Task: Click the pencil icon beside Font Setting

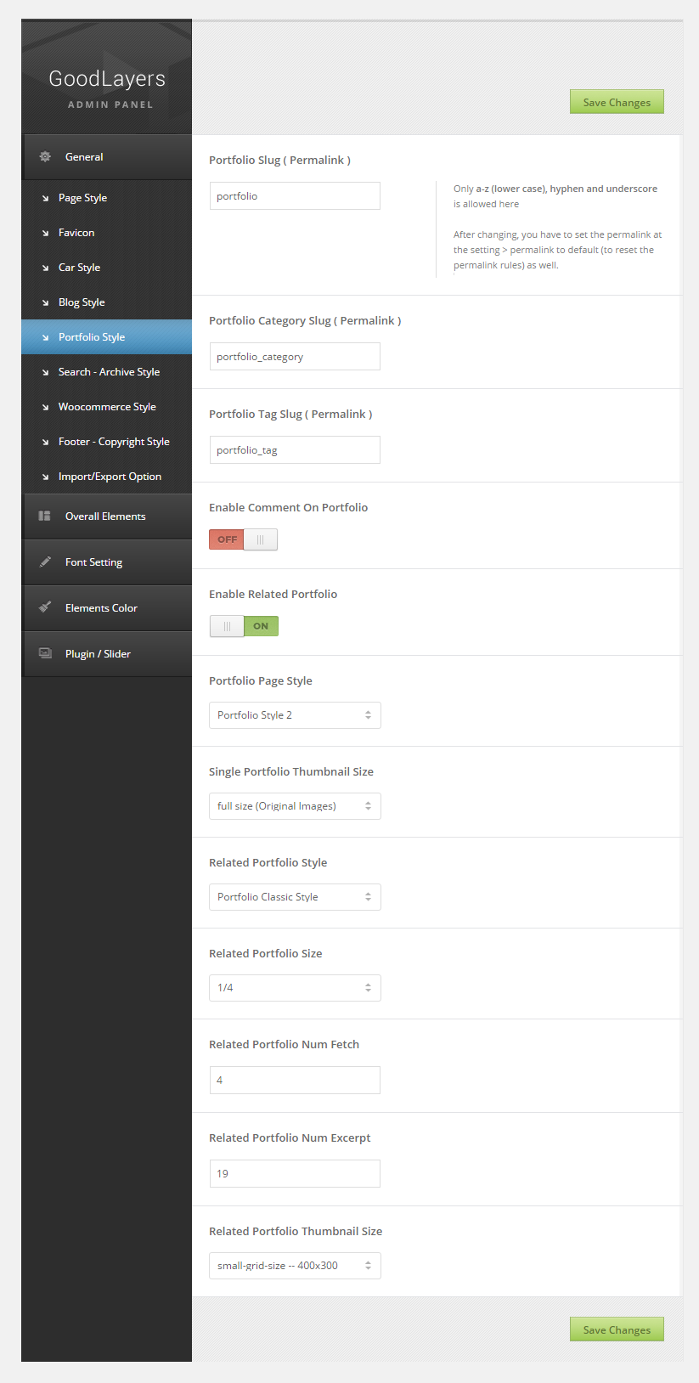Action: click(x=45, y=562)
